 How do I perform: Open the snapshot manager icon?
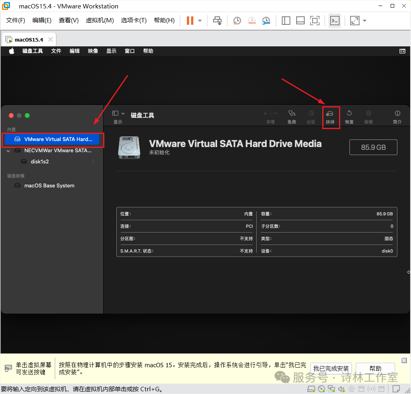tap(266, 21)
